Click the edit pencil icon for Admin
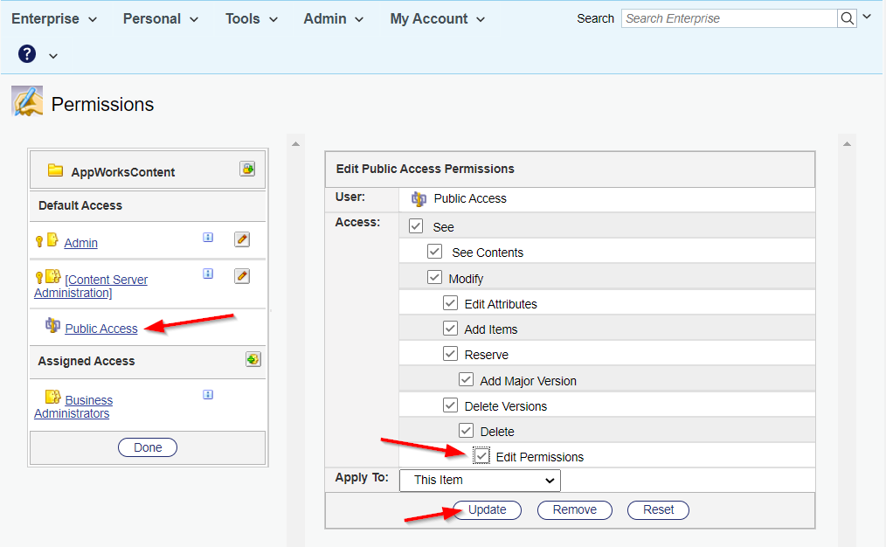 click(x=242, y=239)
